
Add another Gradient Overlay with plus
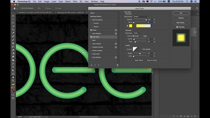pyautogui.click(x=116, y=47)
